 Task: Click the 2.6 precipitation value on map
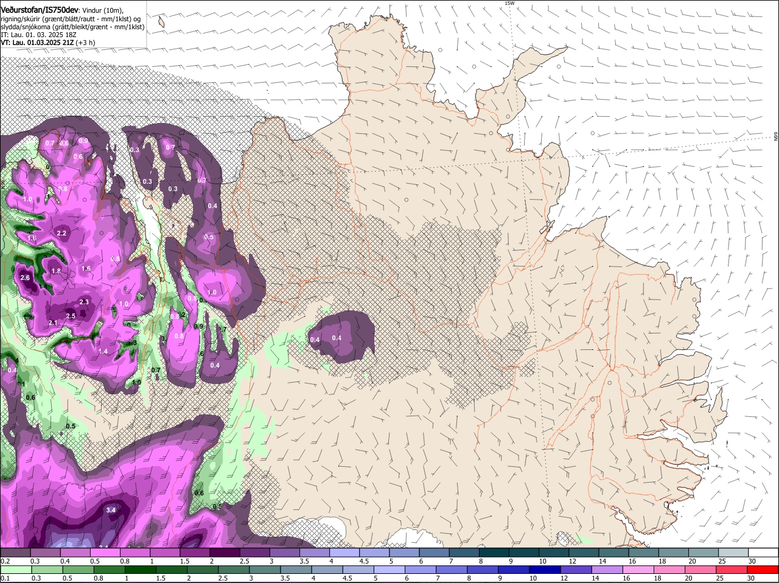coord(25,278)
